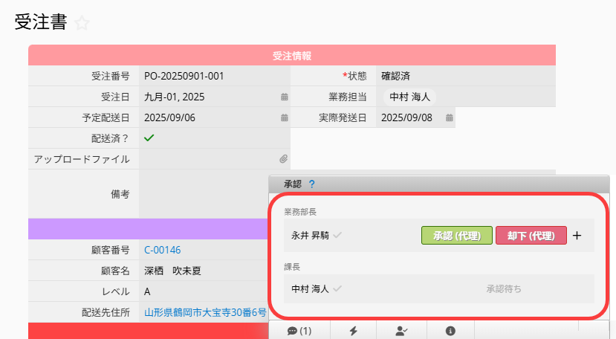Star the 受注書 record as favorite
The height and width of the screenshot is (339, 616).
(x=82, y=24)
